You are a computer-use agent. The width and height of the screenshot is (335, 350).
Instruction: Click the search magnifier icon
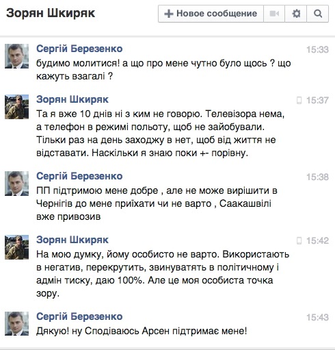click(318, 14)
